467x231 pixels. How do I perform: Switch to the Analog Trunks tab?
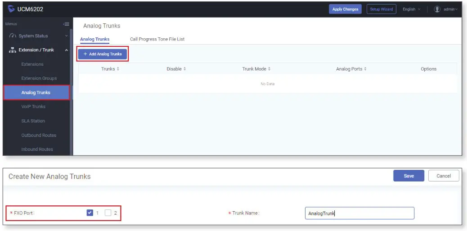[x=95, y=39]
